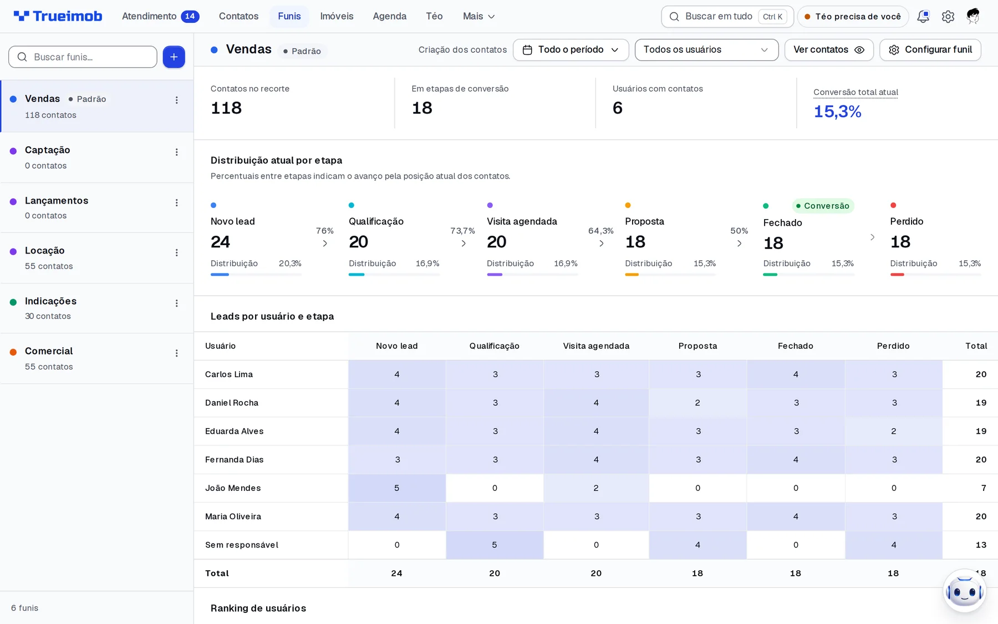
Task: Click Carlos Lima user row
Action: [596, 374]
